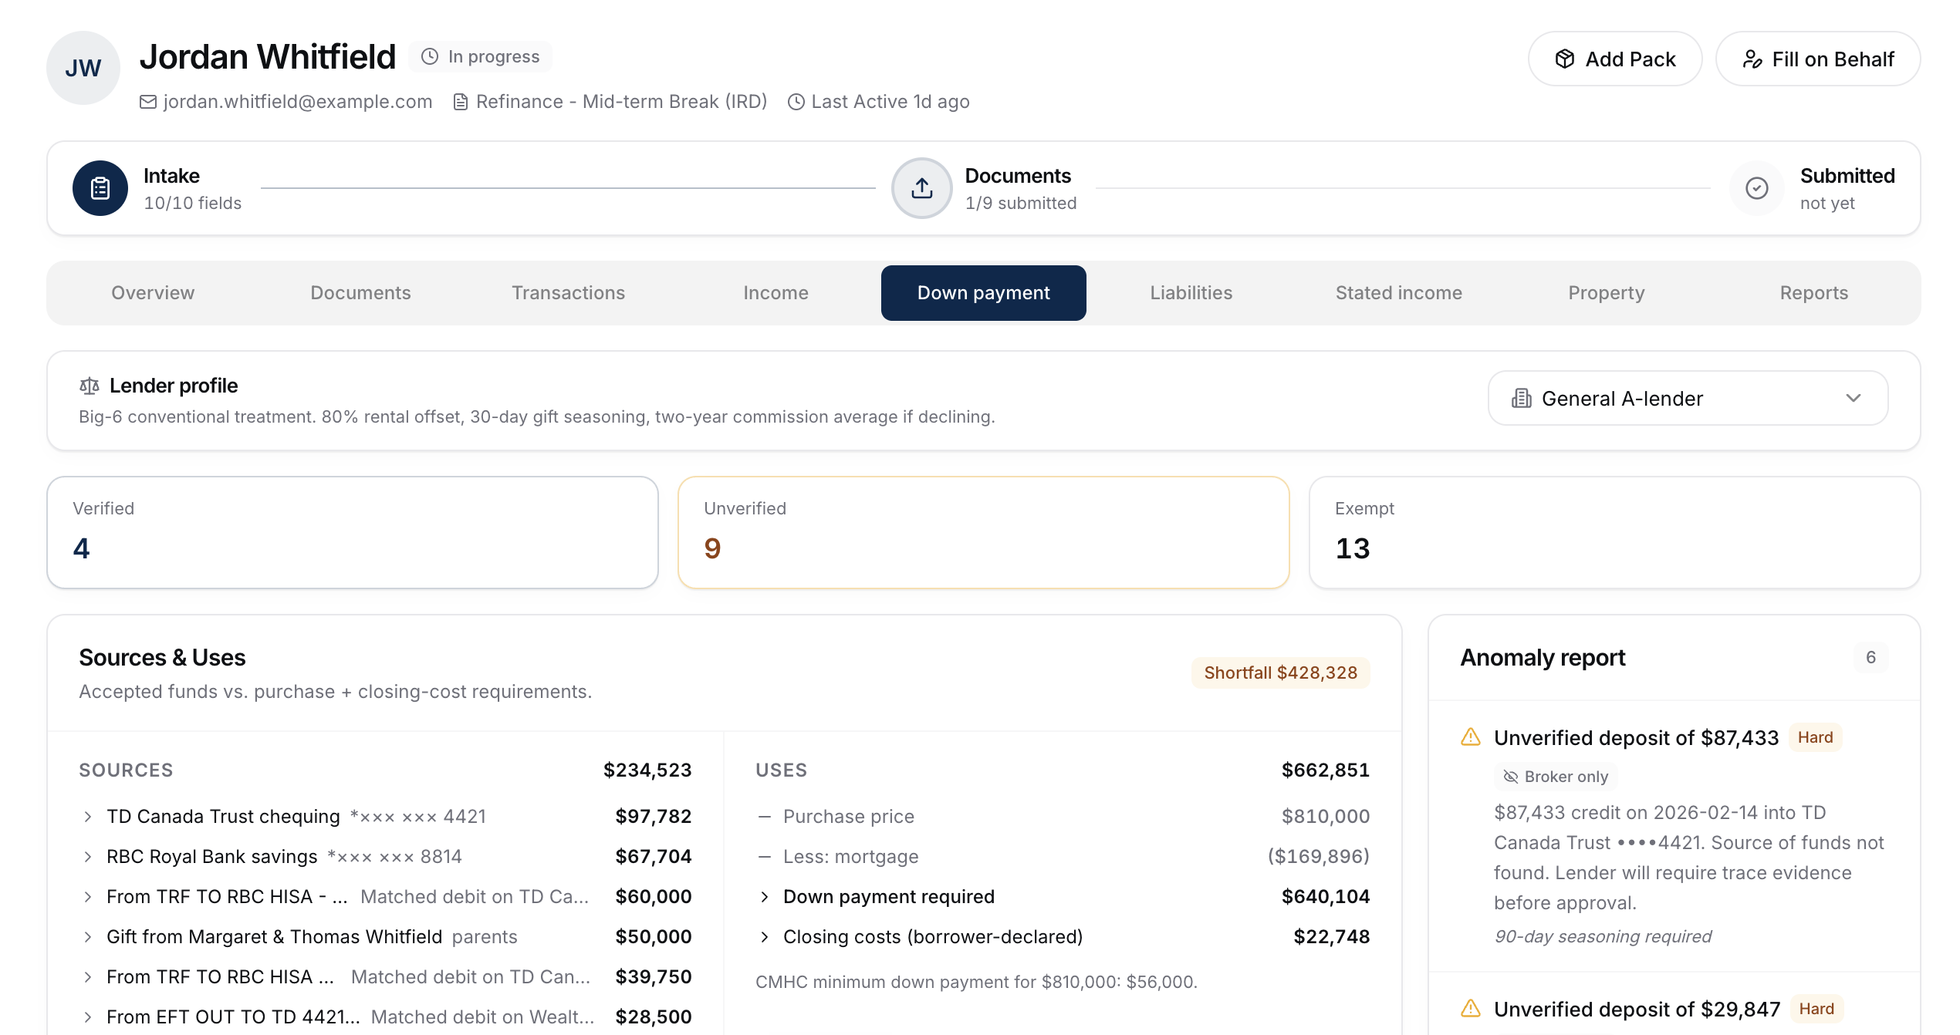
Task: Expand the $39,750 TRF TO RBC HISA row
Action: pyautogui.click(x=385, y=976)
